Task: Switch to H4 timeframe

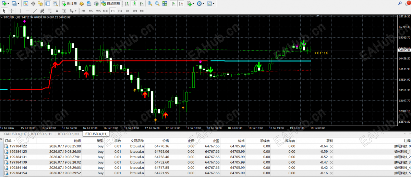Action: [x=120, y=11]
